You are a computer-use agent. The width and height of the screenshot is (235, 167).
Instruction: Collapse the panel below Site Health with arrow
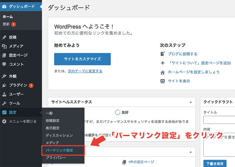pos(191,152)
